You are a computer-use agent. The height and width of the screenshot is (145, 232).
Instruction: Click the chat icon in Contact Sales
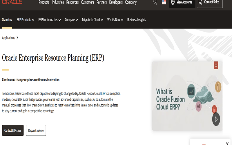[200, 2]
